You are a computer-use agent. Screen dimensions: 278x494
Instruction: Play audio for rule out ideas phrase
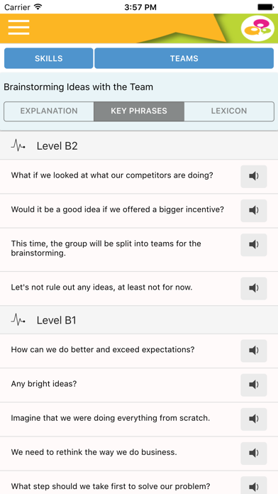[x=254, y=288]
